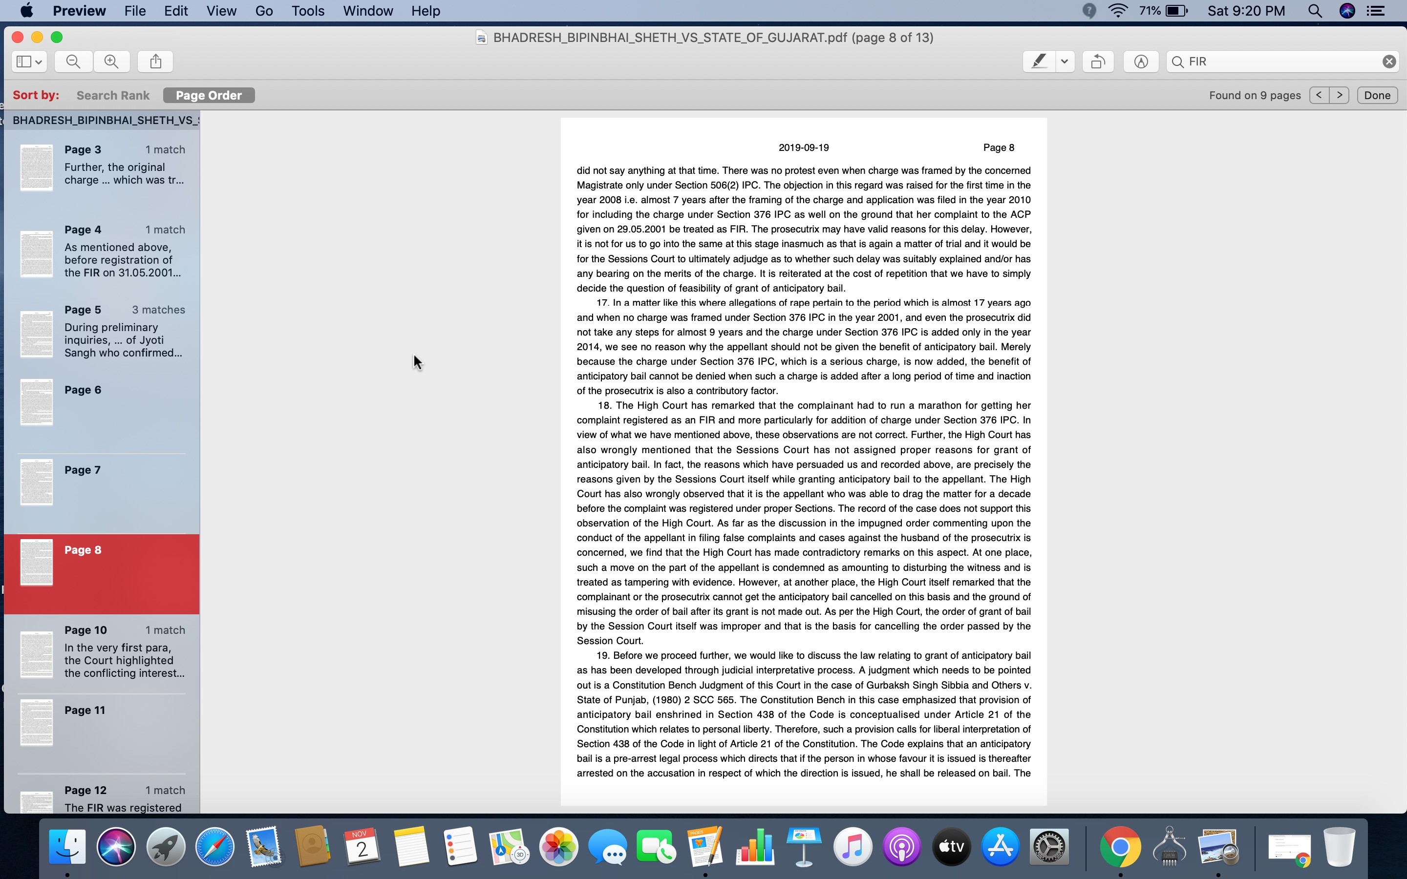Screen dimensions: 1407x879
Task: Click the Rotate page icon
Action: (x=1098, y=62)
